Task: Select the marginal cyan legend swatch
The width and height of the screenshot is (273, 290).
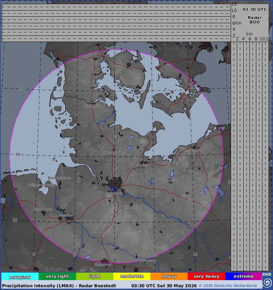Action: click(20, 276)
